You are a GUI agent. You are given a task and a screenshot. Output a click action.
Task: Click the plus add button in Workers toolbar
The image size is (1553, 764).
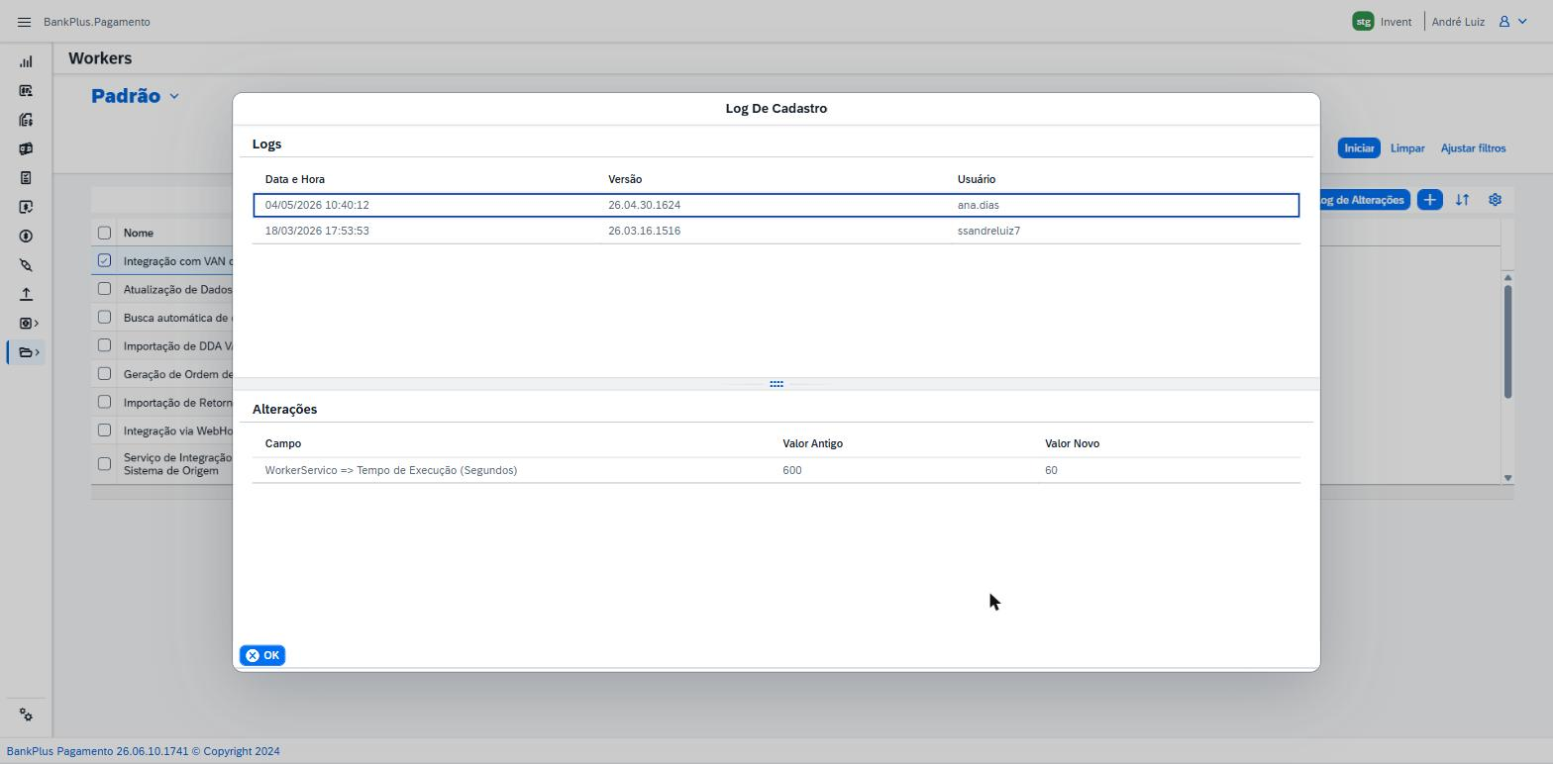[1429, 200]
